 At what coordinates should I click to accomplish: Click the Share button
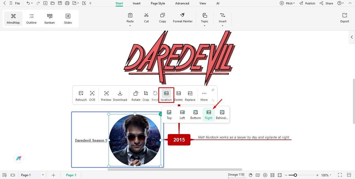point(326,3)
